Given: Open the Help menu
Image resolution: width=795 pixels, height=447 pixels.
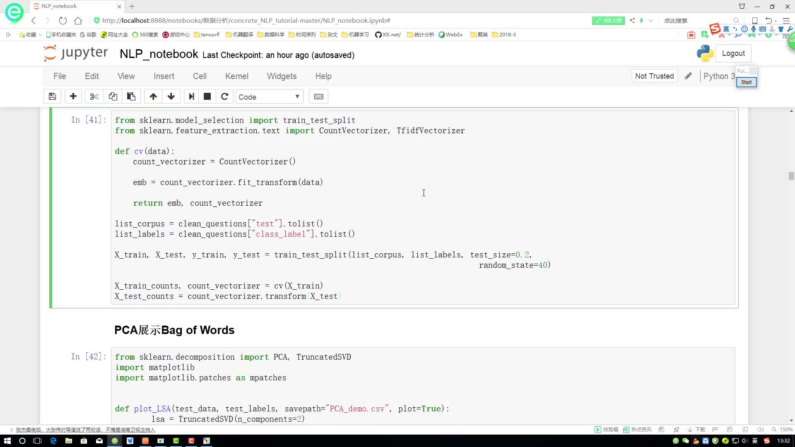Looking at the screenshot, I should click(x=323, y=76).
